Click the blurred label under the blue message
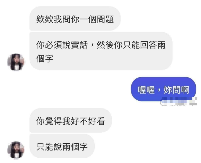 (179, 101)
